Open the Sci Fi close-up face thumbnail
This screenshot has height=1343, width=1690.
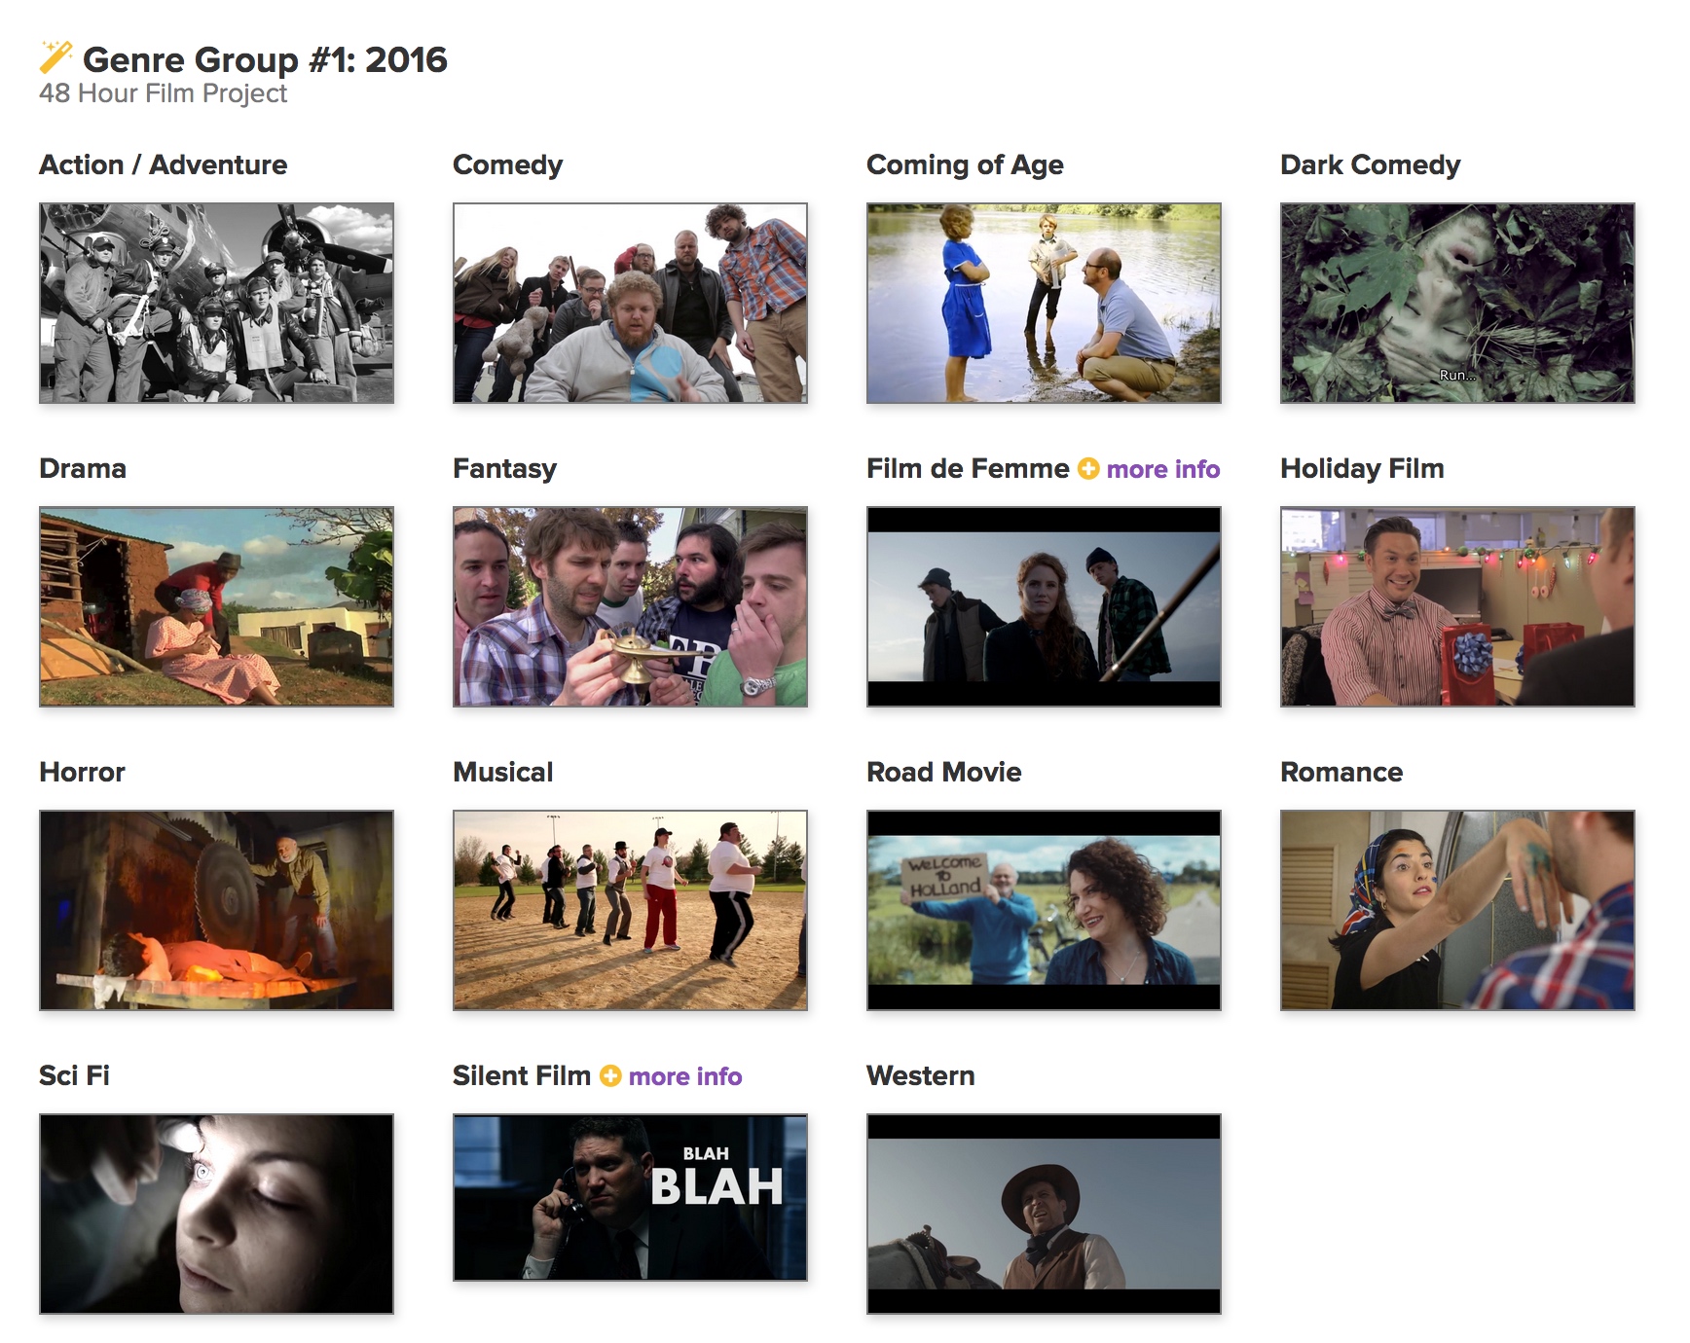click(x=216, y=1214)
